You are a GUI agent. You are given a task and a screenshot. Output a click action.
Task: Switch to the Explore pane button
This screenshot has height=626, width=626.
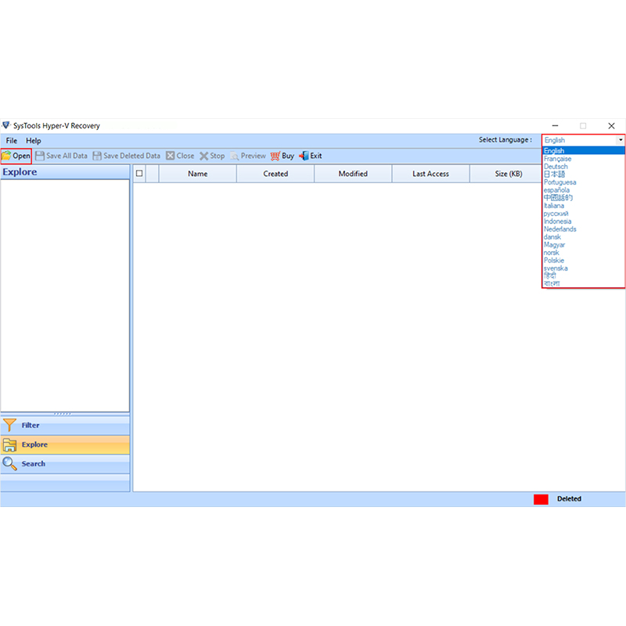65,444
